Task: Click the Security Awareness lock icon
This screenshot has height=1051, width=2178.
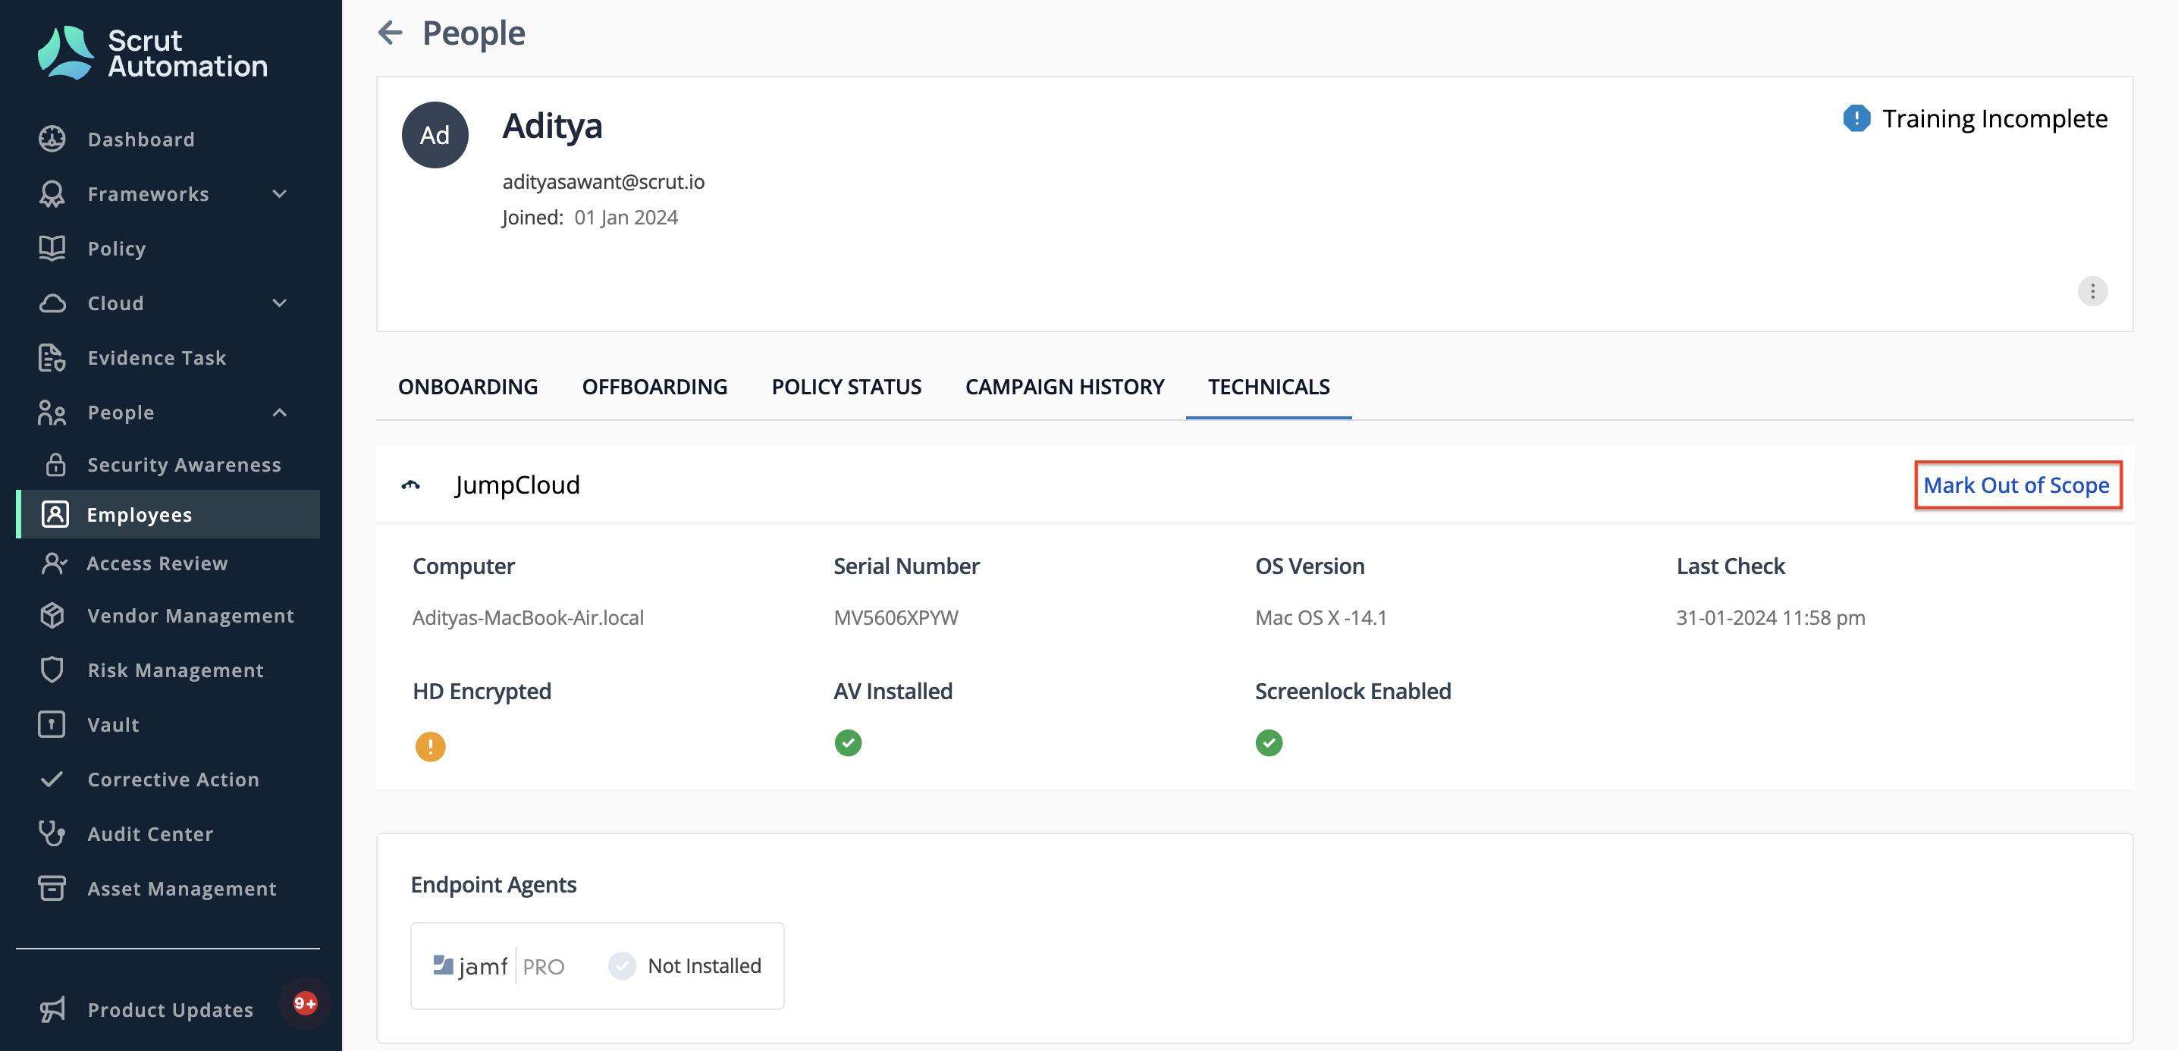Action: pyautogui.click(x=56, y=464)
